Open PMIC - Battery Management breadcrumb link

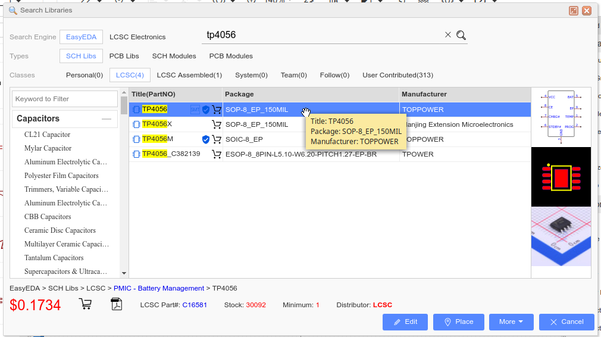coord(159,288)
